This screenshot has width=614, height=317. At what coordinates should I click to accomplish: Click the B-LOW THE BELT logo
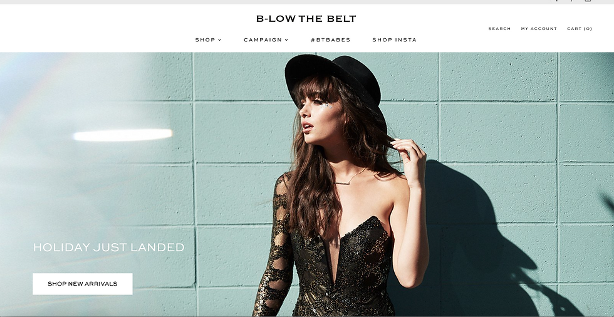point(306,19)
